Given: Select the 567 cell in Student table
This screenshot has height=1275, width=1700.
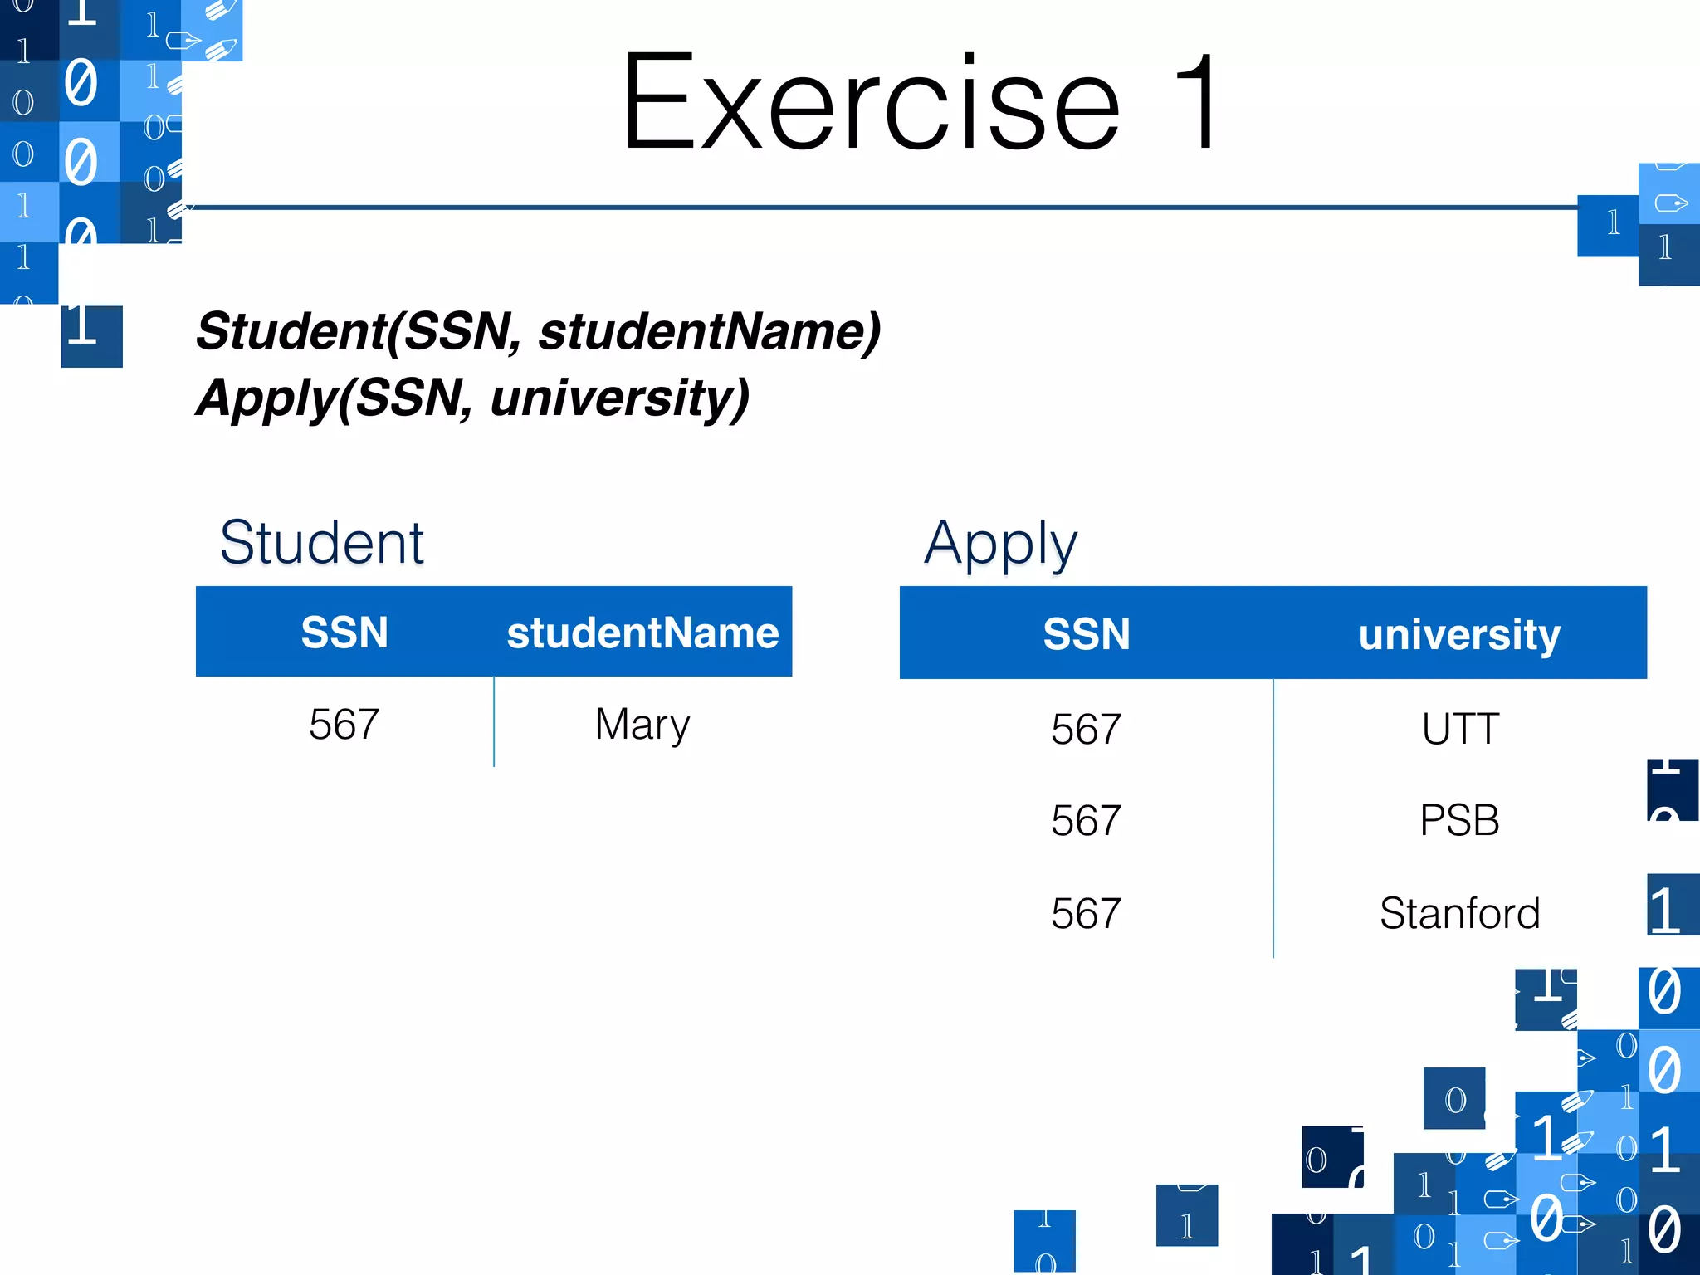Looking at the screenshot, I should [344, 724].
